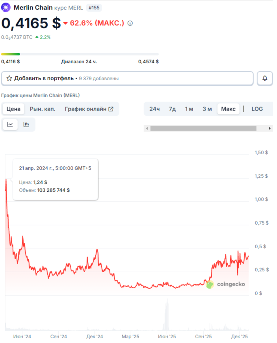The image size is (277, 343).
Task: Click the green 2.2% BTC change
Action: pyautogui.click(x=45, y=37)
